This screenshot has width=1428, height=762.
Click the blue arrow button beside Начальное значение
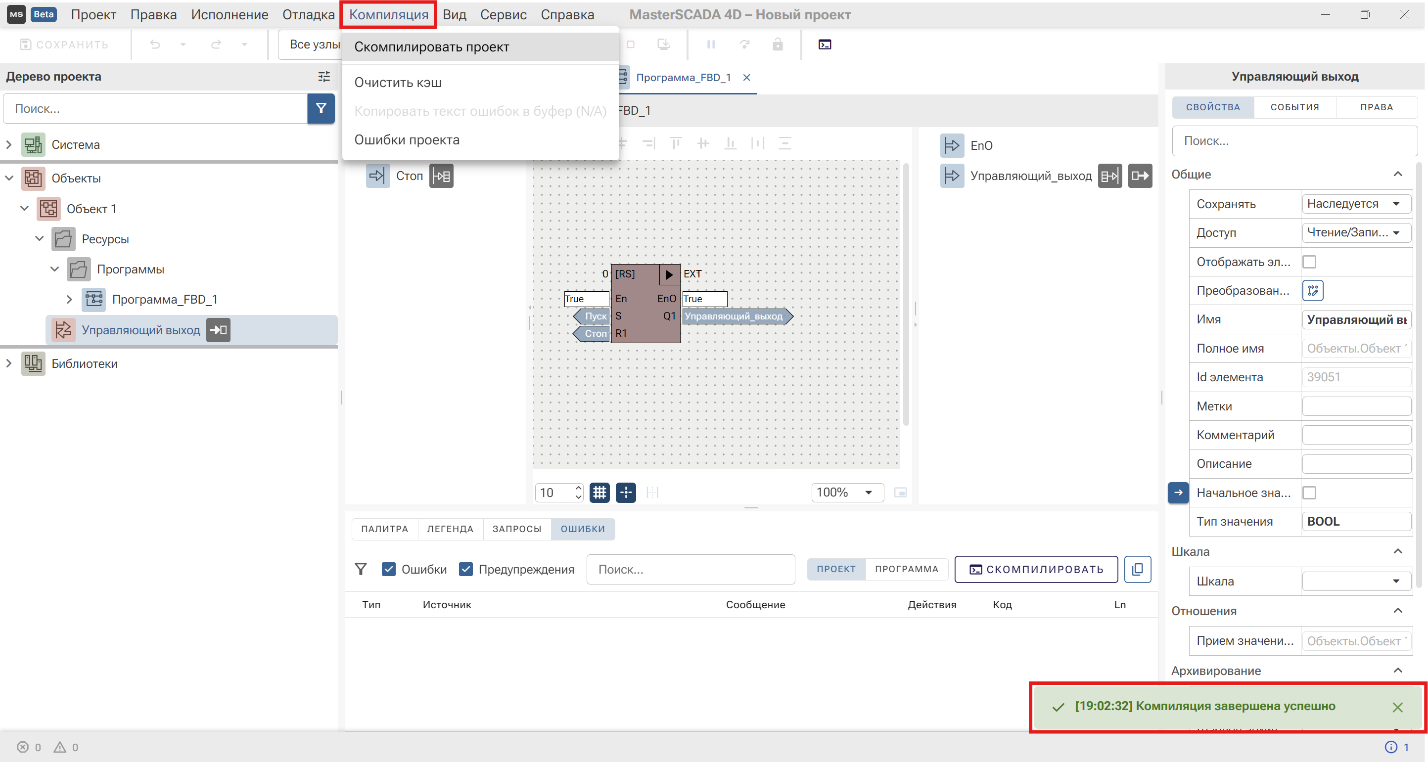pyautogui.click(x=1178, y=492)
